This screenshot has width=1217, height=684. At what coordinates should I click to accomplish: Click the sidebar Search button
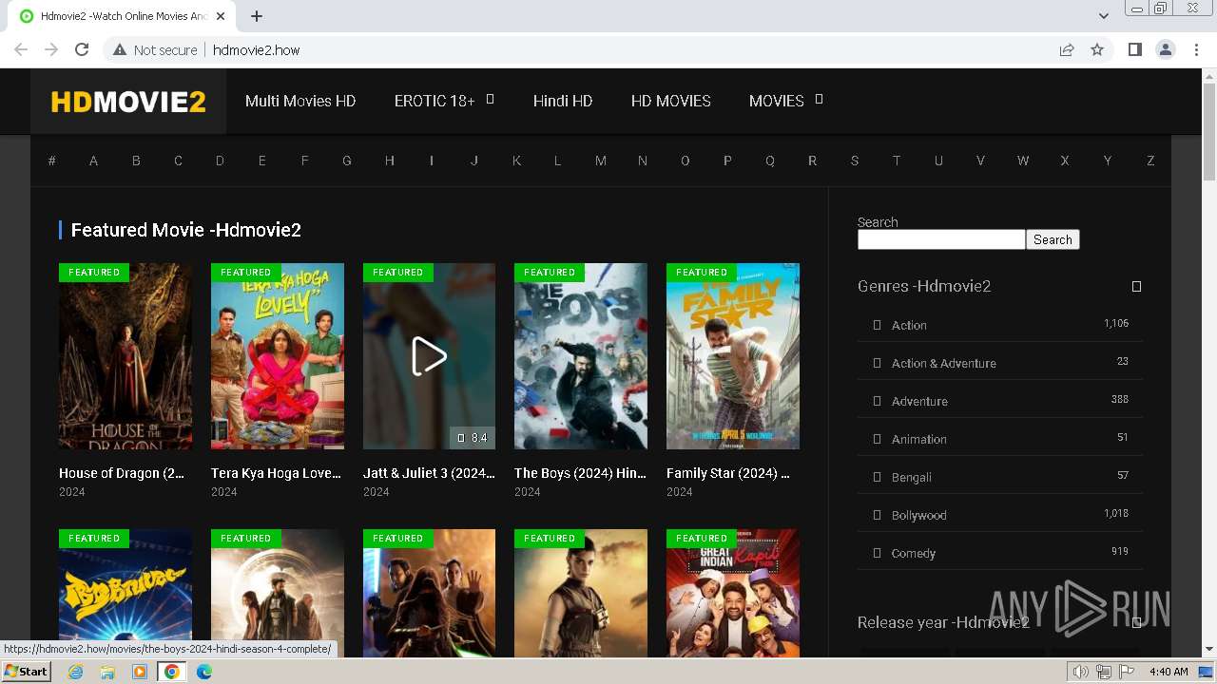tap(1053, 239)
